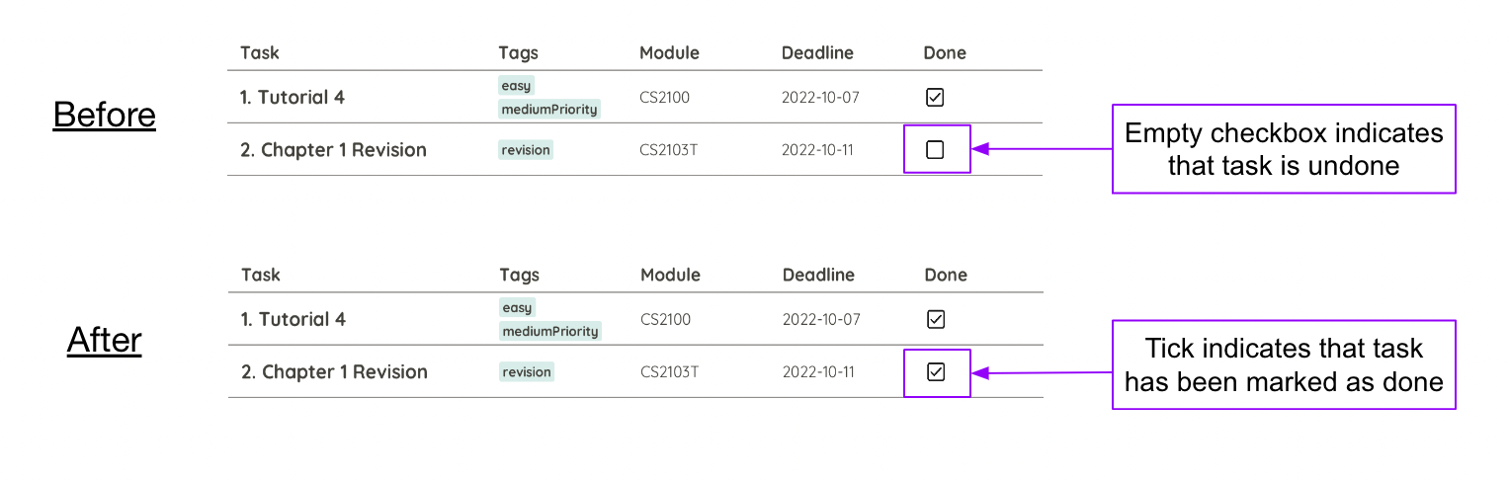Click the Task column header in Before table
This screenshot has width=1509, height=480.
point(260,53)
